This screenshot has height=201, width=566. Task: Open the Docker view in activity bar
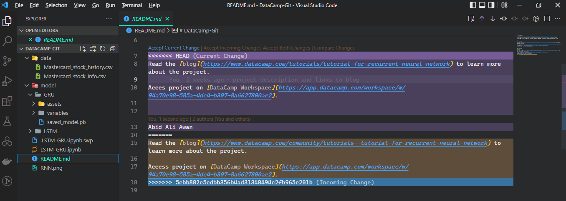point(7,161)
